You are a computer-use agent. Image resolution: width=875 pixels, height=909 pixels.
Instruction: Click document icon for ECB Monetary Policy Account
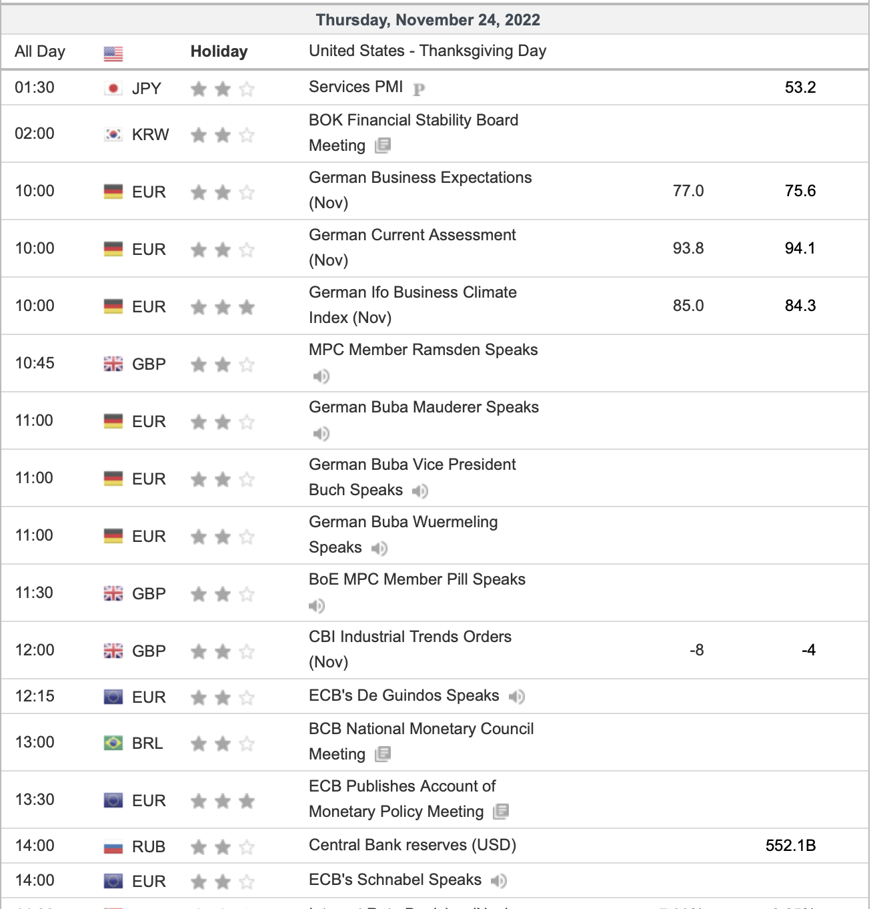[x=501, y=812]
